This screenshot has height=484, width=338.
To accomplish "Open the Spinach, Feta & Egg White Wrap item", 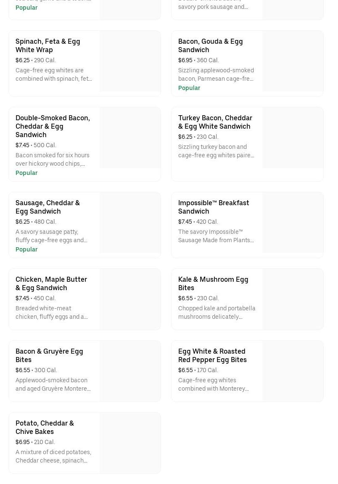I will coord(48,45).
